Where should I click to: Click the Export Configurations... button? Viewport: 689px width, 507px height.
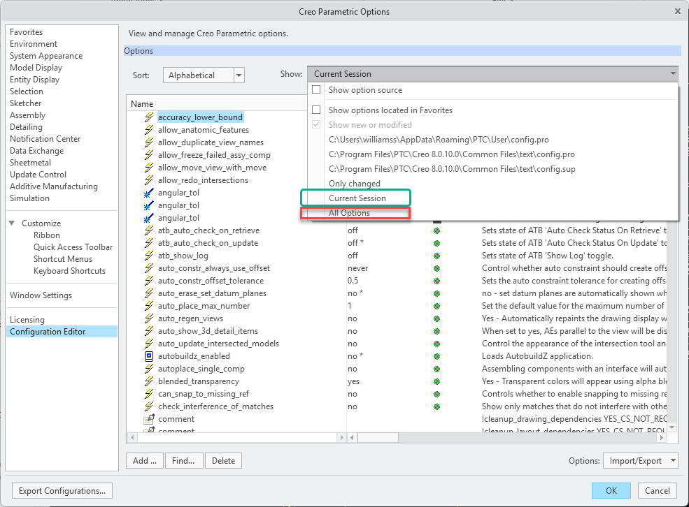pyautogui.click(x=62, y=491)
